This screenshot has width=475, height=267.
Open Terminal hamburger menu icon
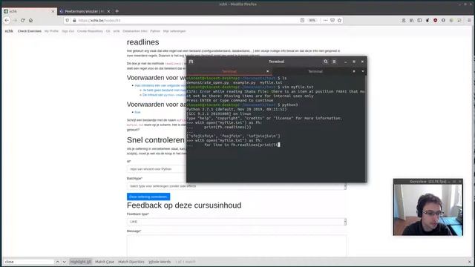[334, 62]
